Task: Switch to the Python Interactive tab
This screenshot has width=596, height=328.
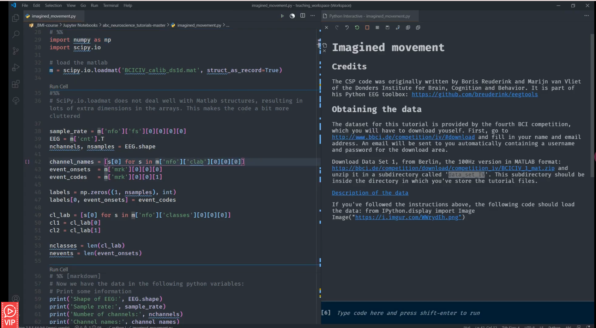Action: click(369, 16)
